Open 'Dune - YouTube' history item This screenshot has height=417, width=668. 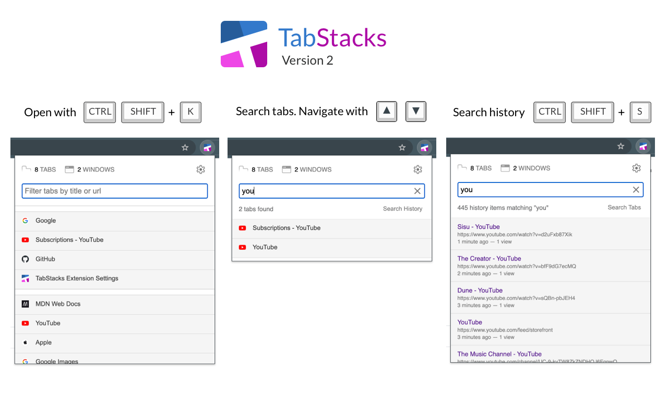click(x=551, y=298)
